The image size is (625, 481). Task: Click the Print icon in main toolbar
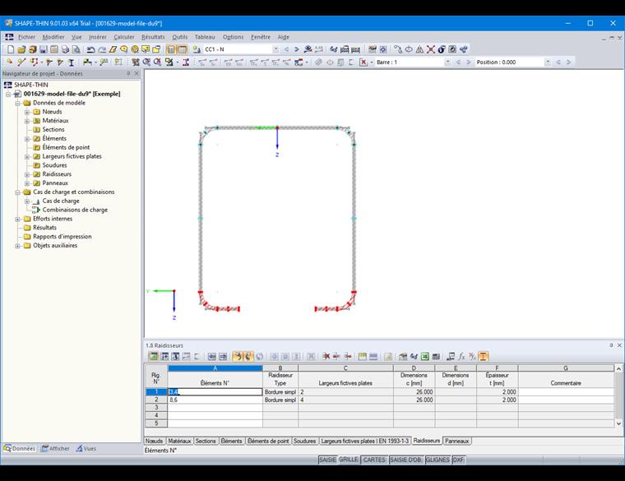click(65, 49)
